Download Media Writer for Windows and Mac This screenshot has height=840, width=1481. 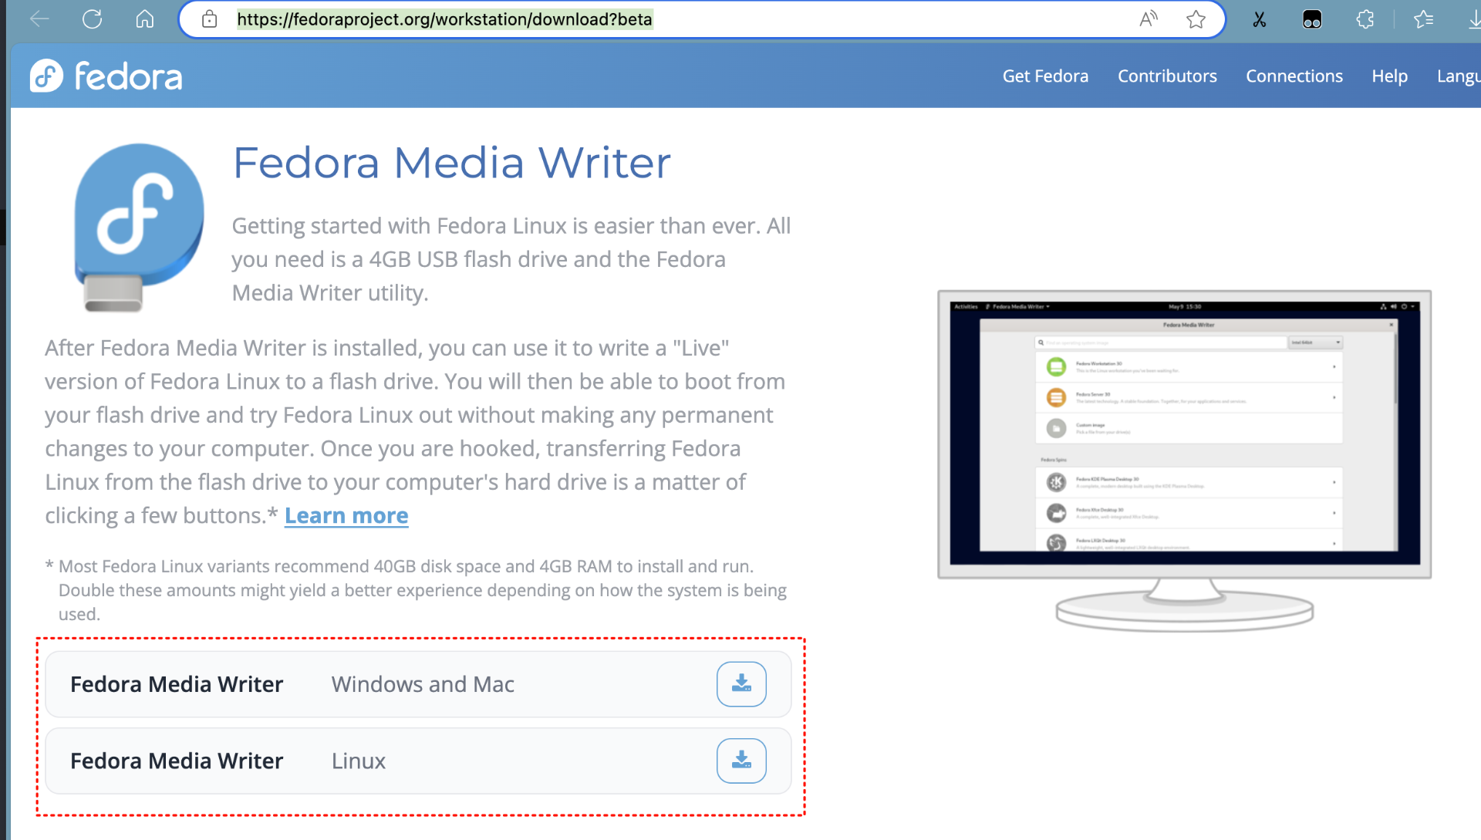coord(740,684)
